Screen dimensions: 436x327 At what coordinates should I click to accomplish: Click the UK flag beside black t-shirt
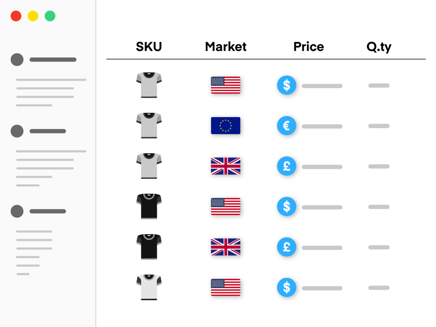(x=225, y=247)
